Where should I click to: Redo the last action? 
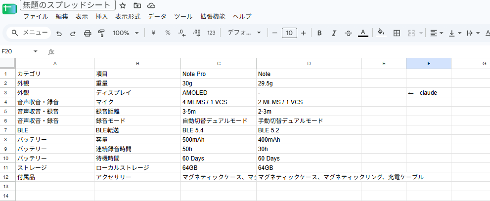(x=73, y=33)
